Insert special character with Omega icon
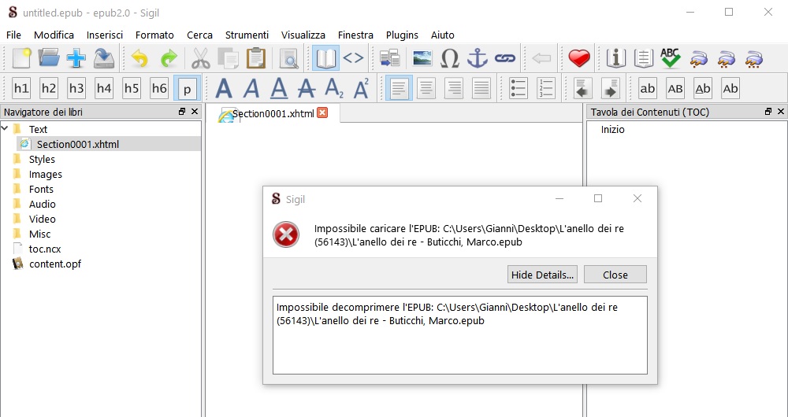Image resolution: width=788 pixels, height=417 pixels. [x=450, y=58]
